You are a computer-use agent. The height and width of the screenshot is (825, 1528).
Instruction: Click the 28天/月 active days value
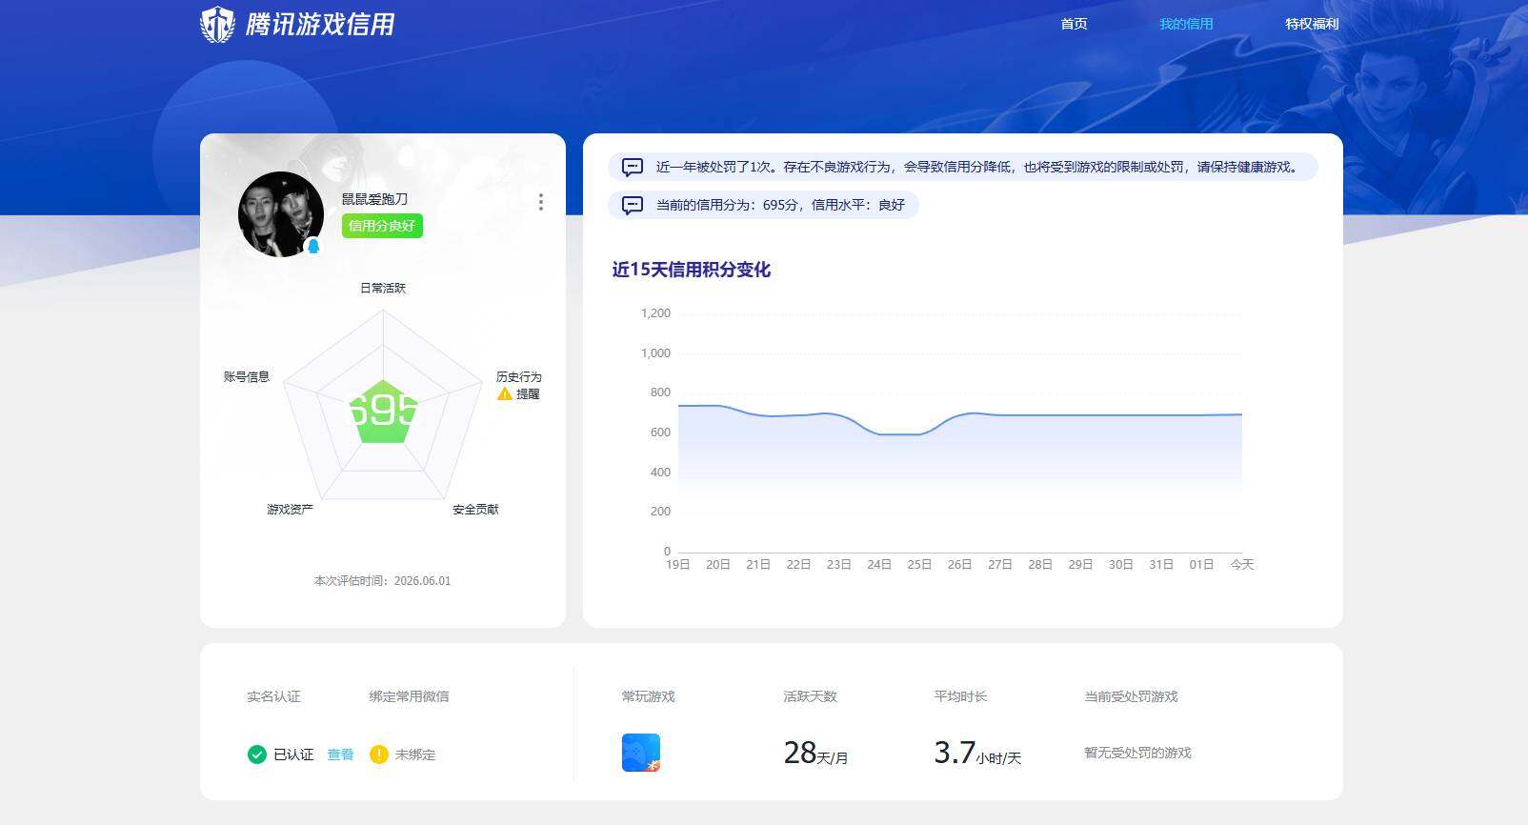click(x=815, y=753)
